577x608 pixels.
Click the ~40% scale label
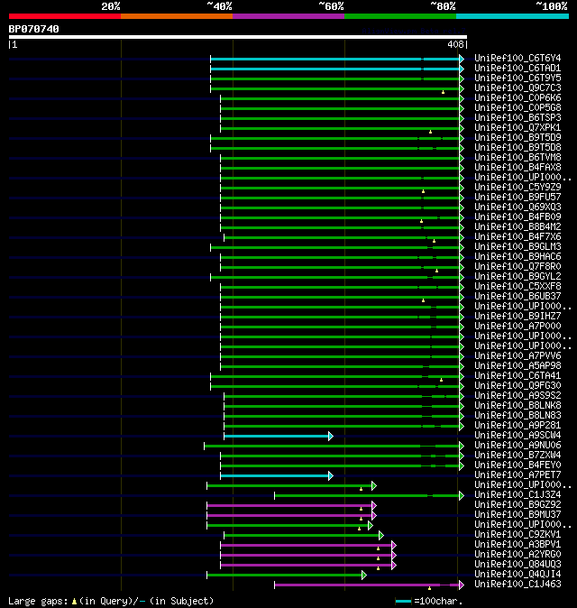click(x=219, y=6)
